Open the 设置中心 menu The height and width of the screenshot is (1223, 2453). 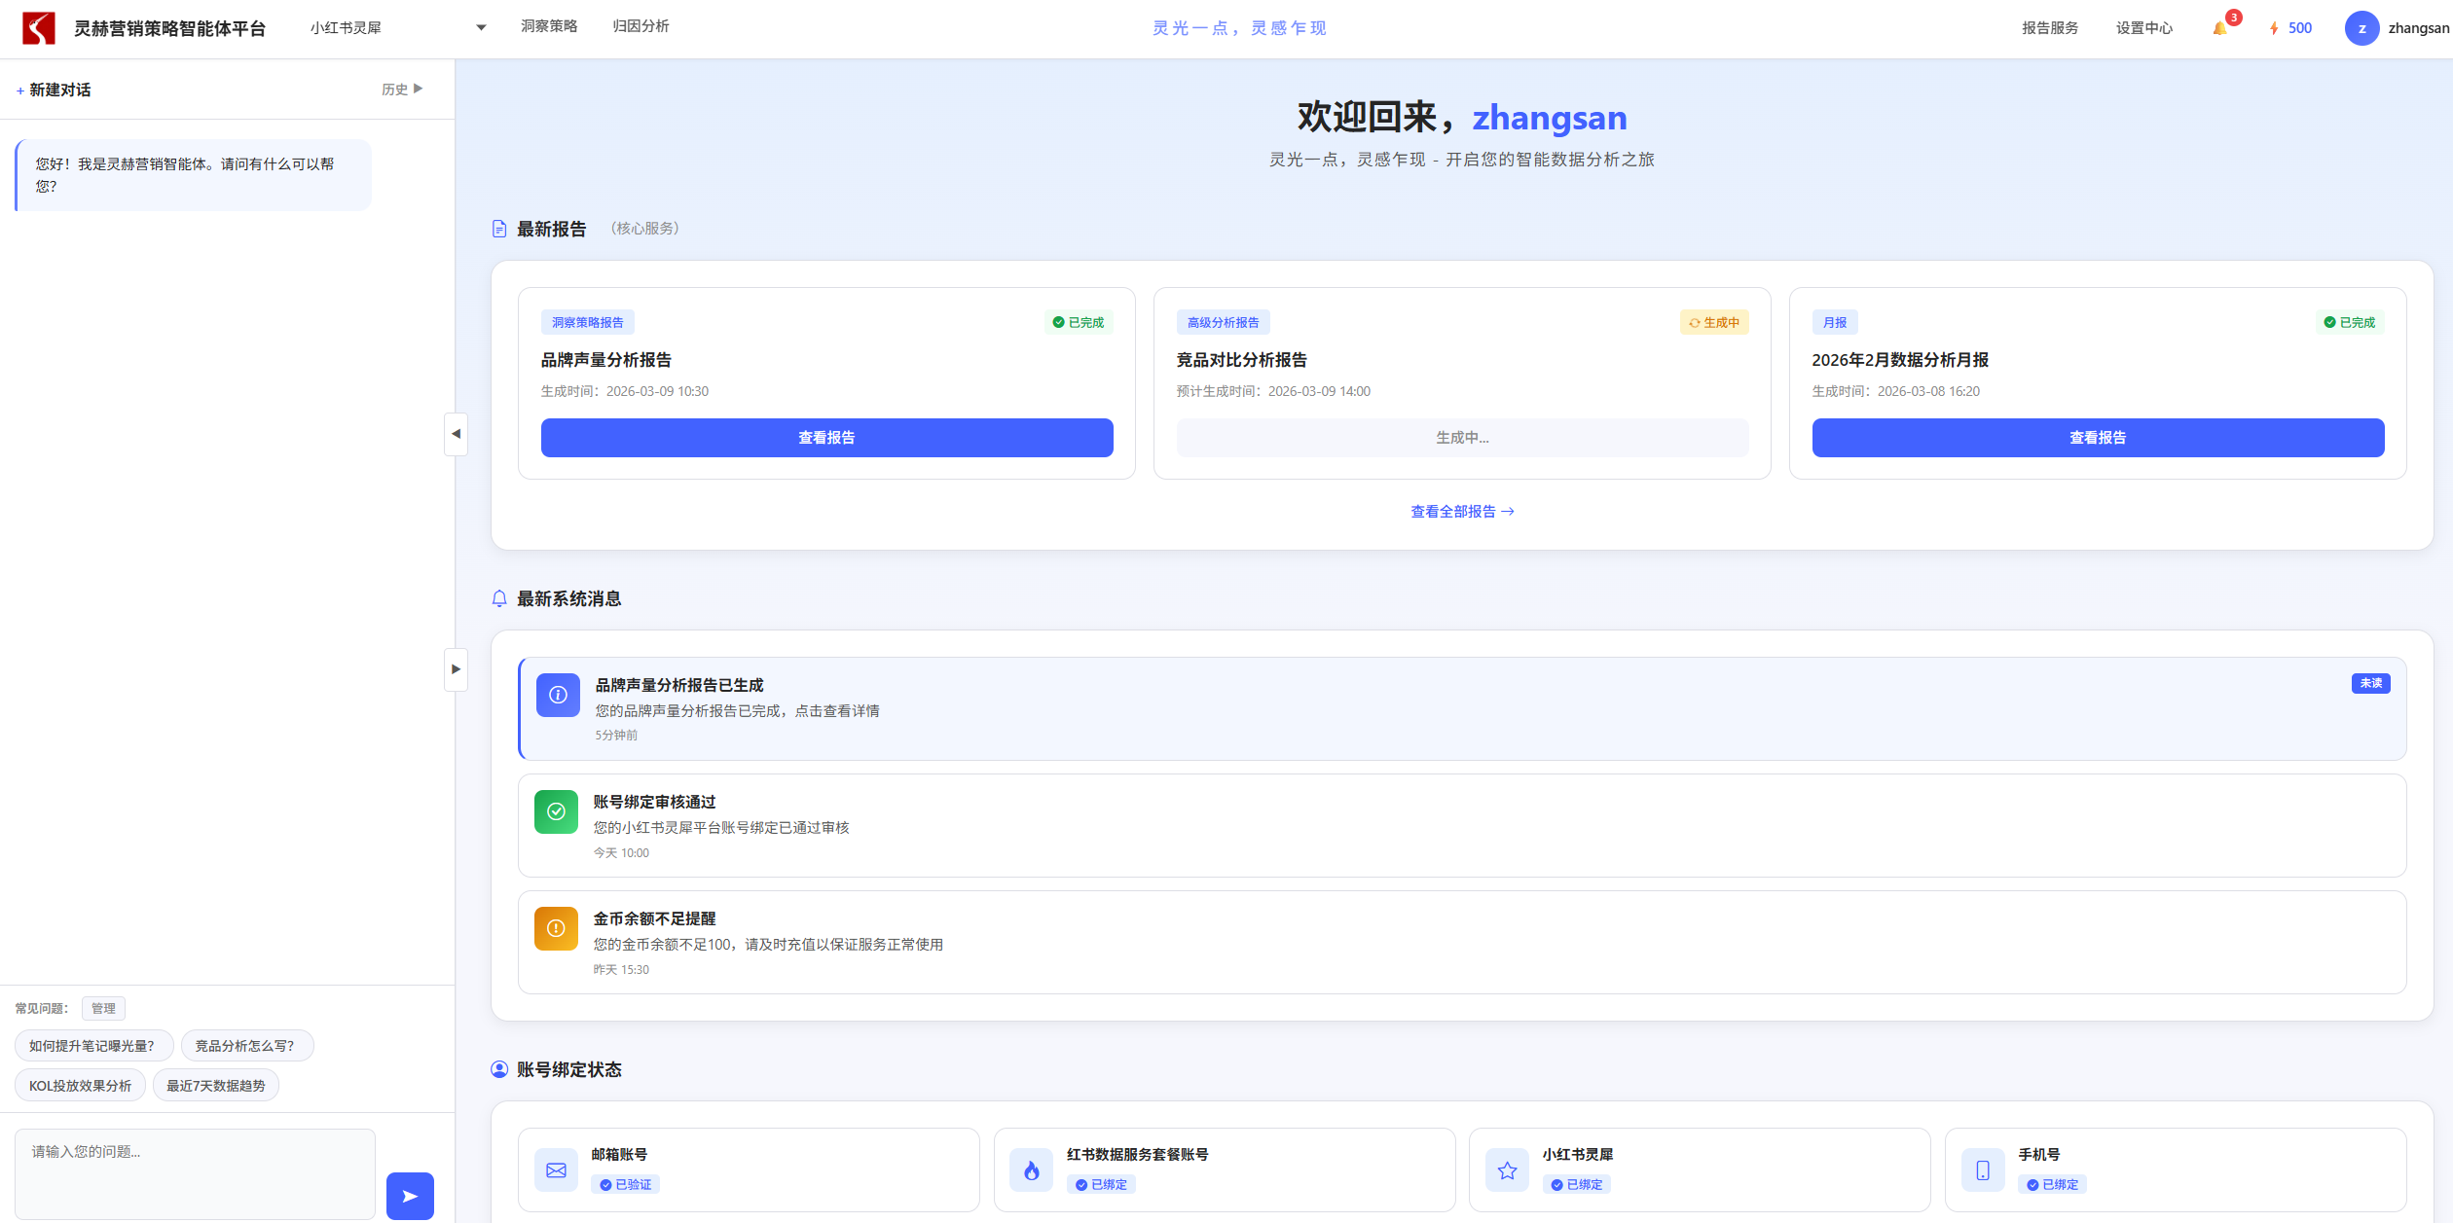pyautogui.click(x=2142, y=27)
